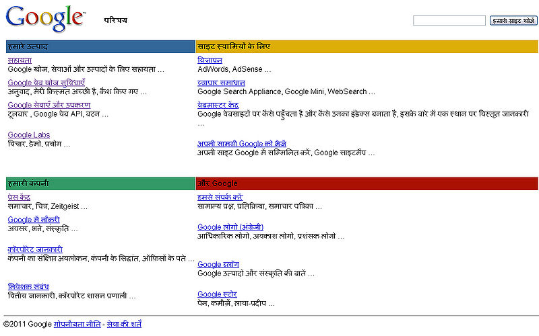Open the गोपनीयता नीति footer link

(77, 324)
